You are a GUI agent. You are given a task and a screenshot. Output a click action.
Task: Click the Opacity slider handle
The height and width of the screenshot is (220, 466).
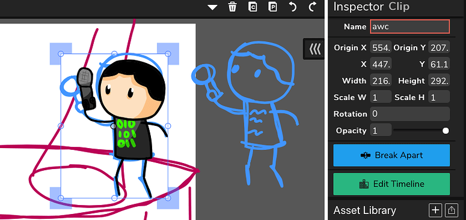pos(446,131)
